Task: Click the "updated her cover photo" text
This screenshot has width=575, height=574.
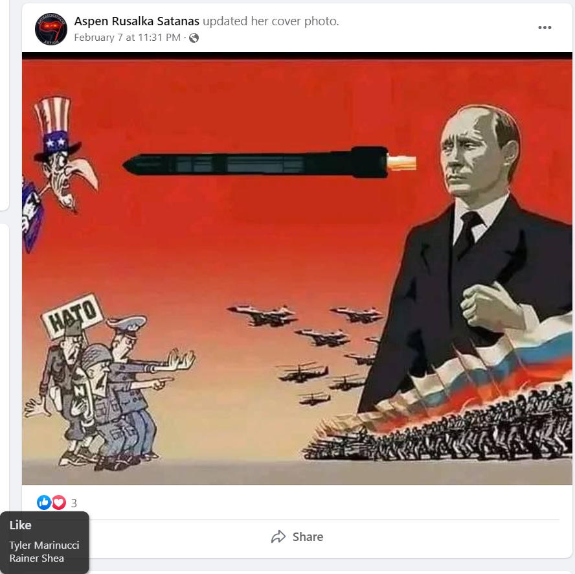Action: (x=271, y=21)
